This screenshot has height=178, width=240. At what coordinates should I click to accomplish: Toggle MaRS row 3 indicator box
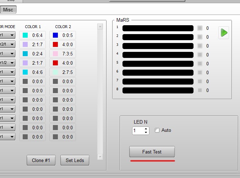click(200, 46)
